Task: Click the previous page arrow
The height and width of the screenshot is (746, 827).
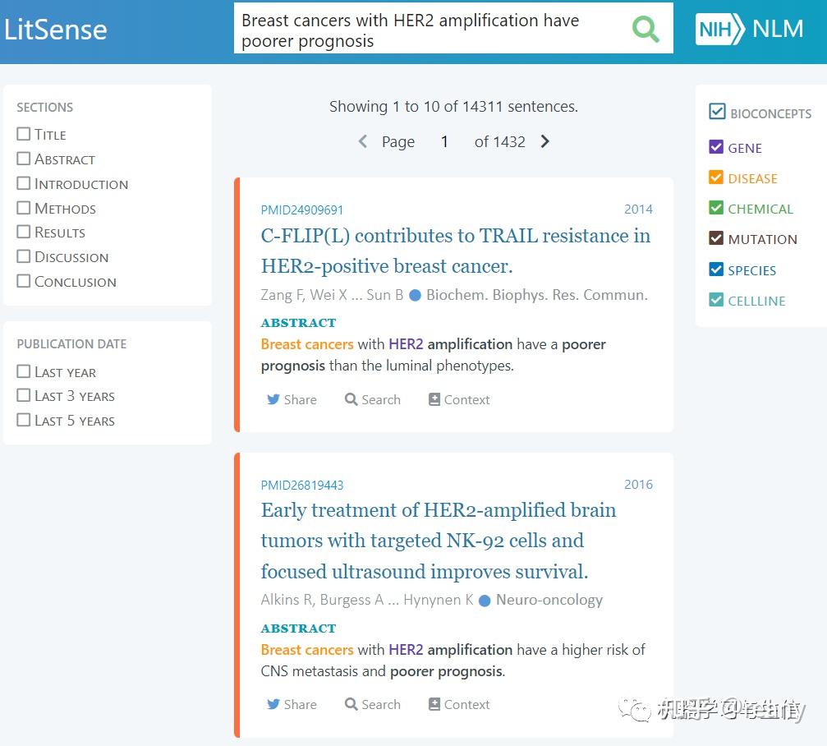Action: pyautogui.click(x=362, y=141)
